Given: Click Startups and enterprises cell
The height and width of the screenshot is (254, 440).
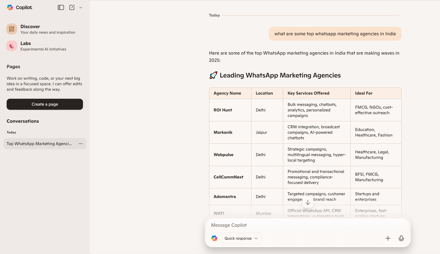Looking at the screenshot, I should tap(376, 197).
